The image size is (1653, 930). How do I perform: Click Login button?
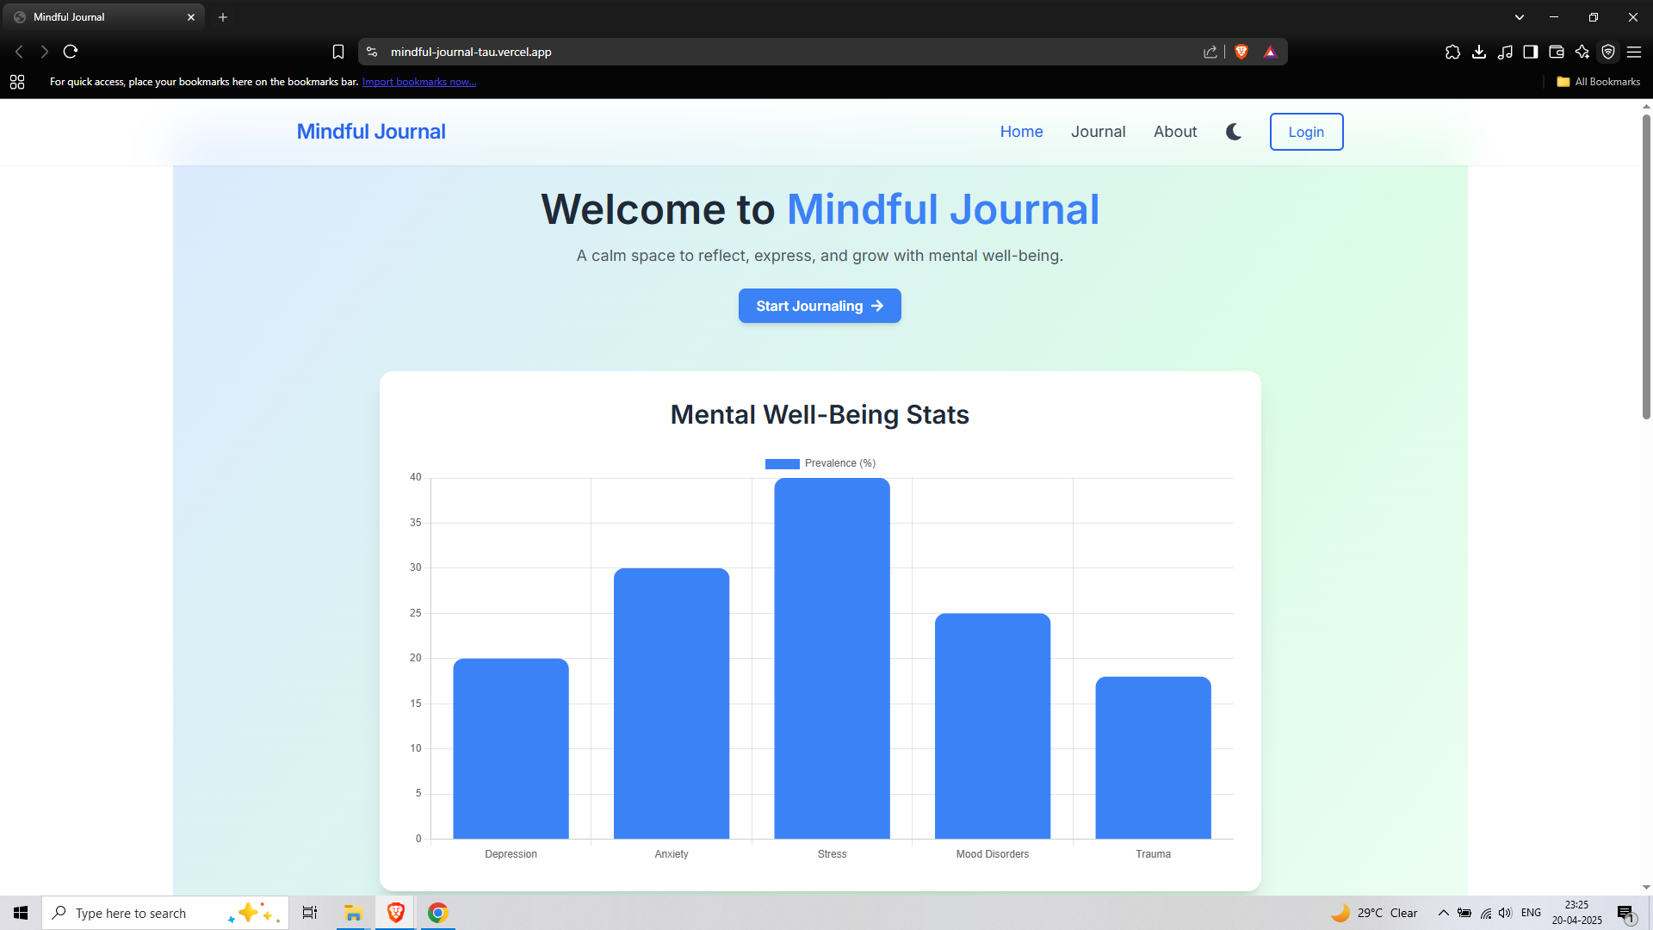(x=1306, y=132)
